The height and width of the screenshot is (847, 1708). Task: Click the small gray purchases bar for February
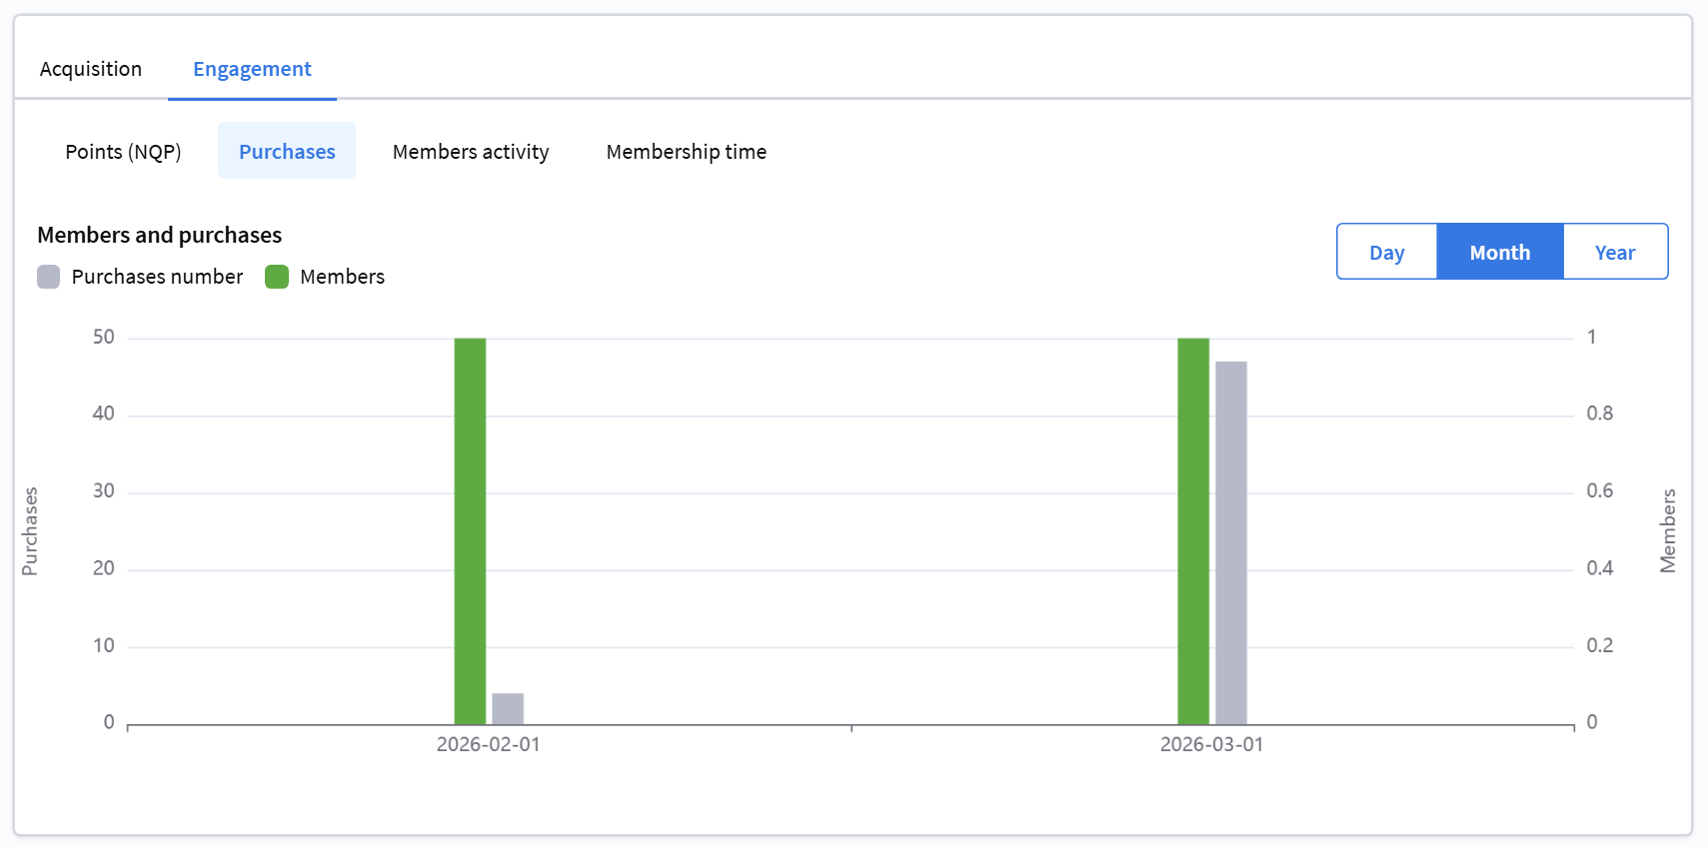tap(508, 708)
